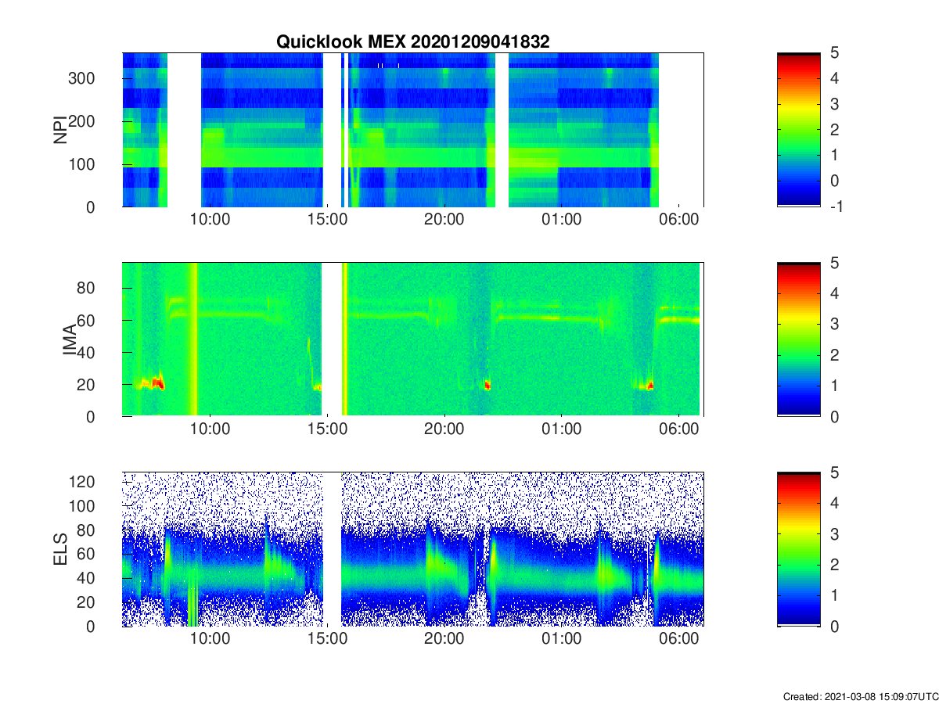Viewport: 939px width, 704px height.
Task: Click the title 'Quicklook MEX 20201209041832'
Action: tap(412, 42)
